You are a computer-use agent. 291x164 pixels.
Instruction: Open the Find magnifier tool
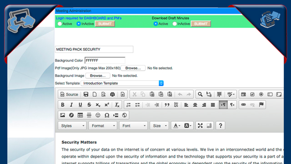pos(200,94)
